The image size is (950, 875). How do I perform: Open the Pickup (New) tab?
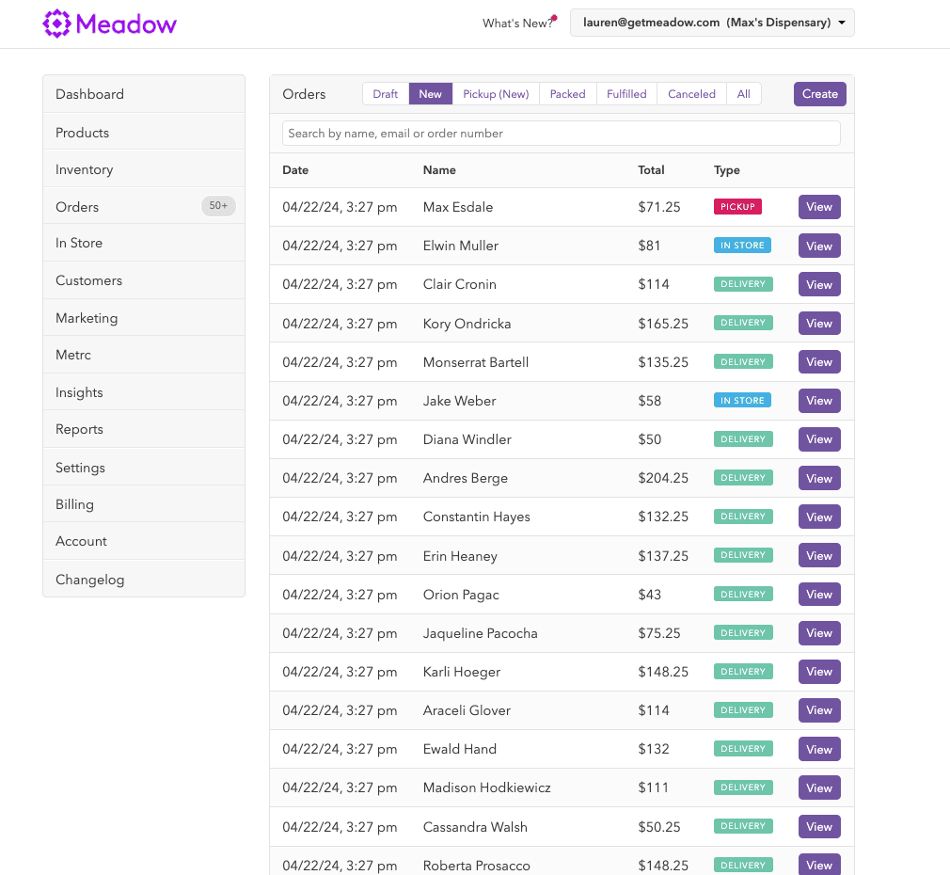[x=496, y=93]
